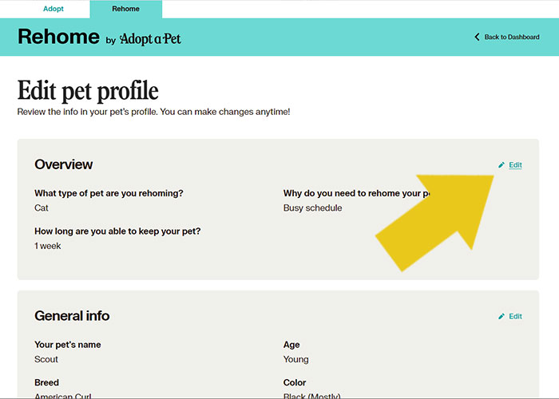Click the Edit link for General info
559x399 pixels.
click(x=515, y=317)
